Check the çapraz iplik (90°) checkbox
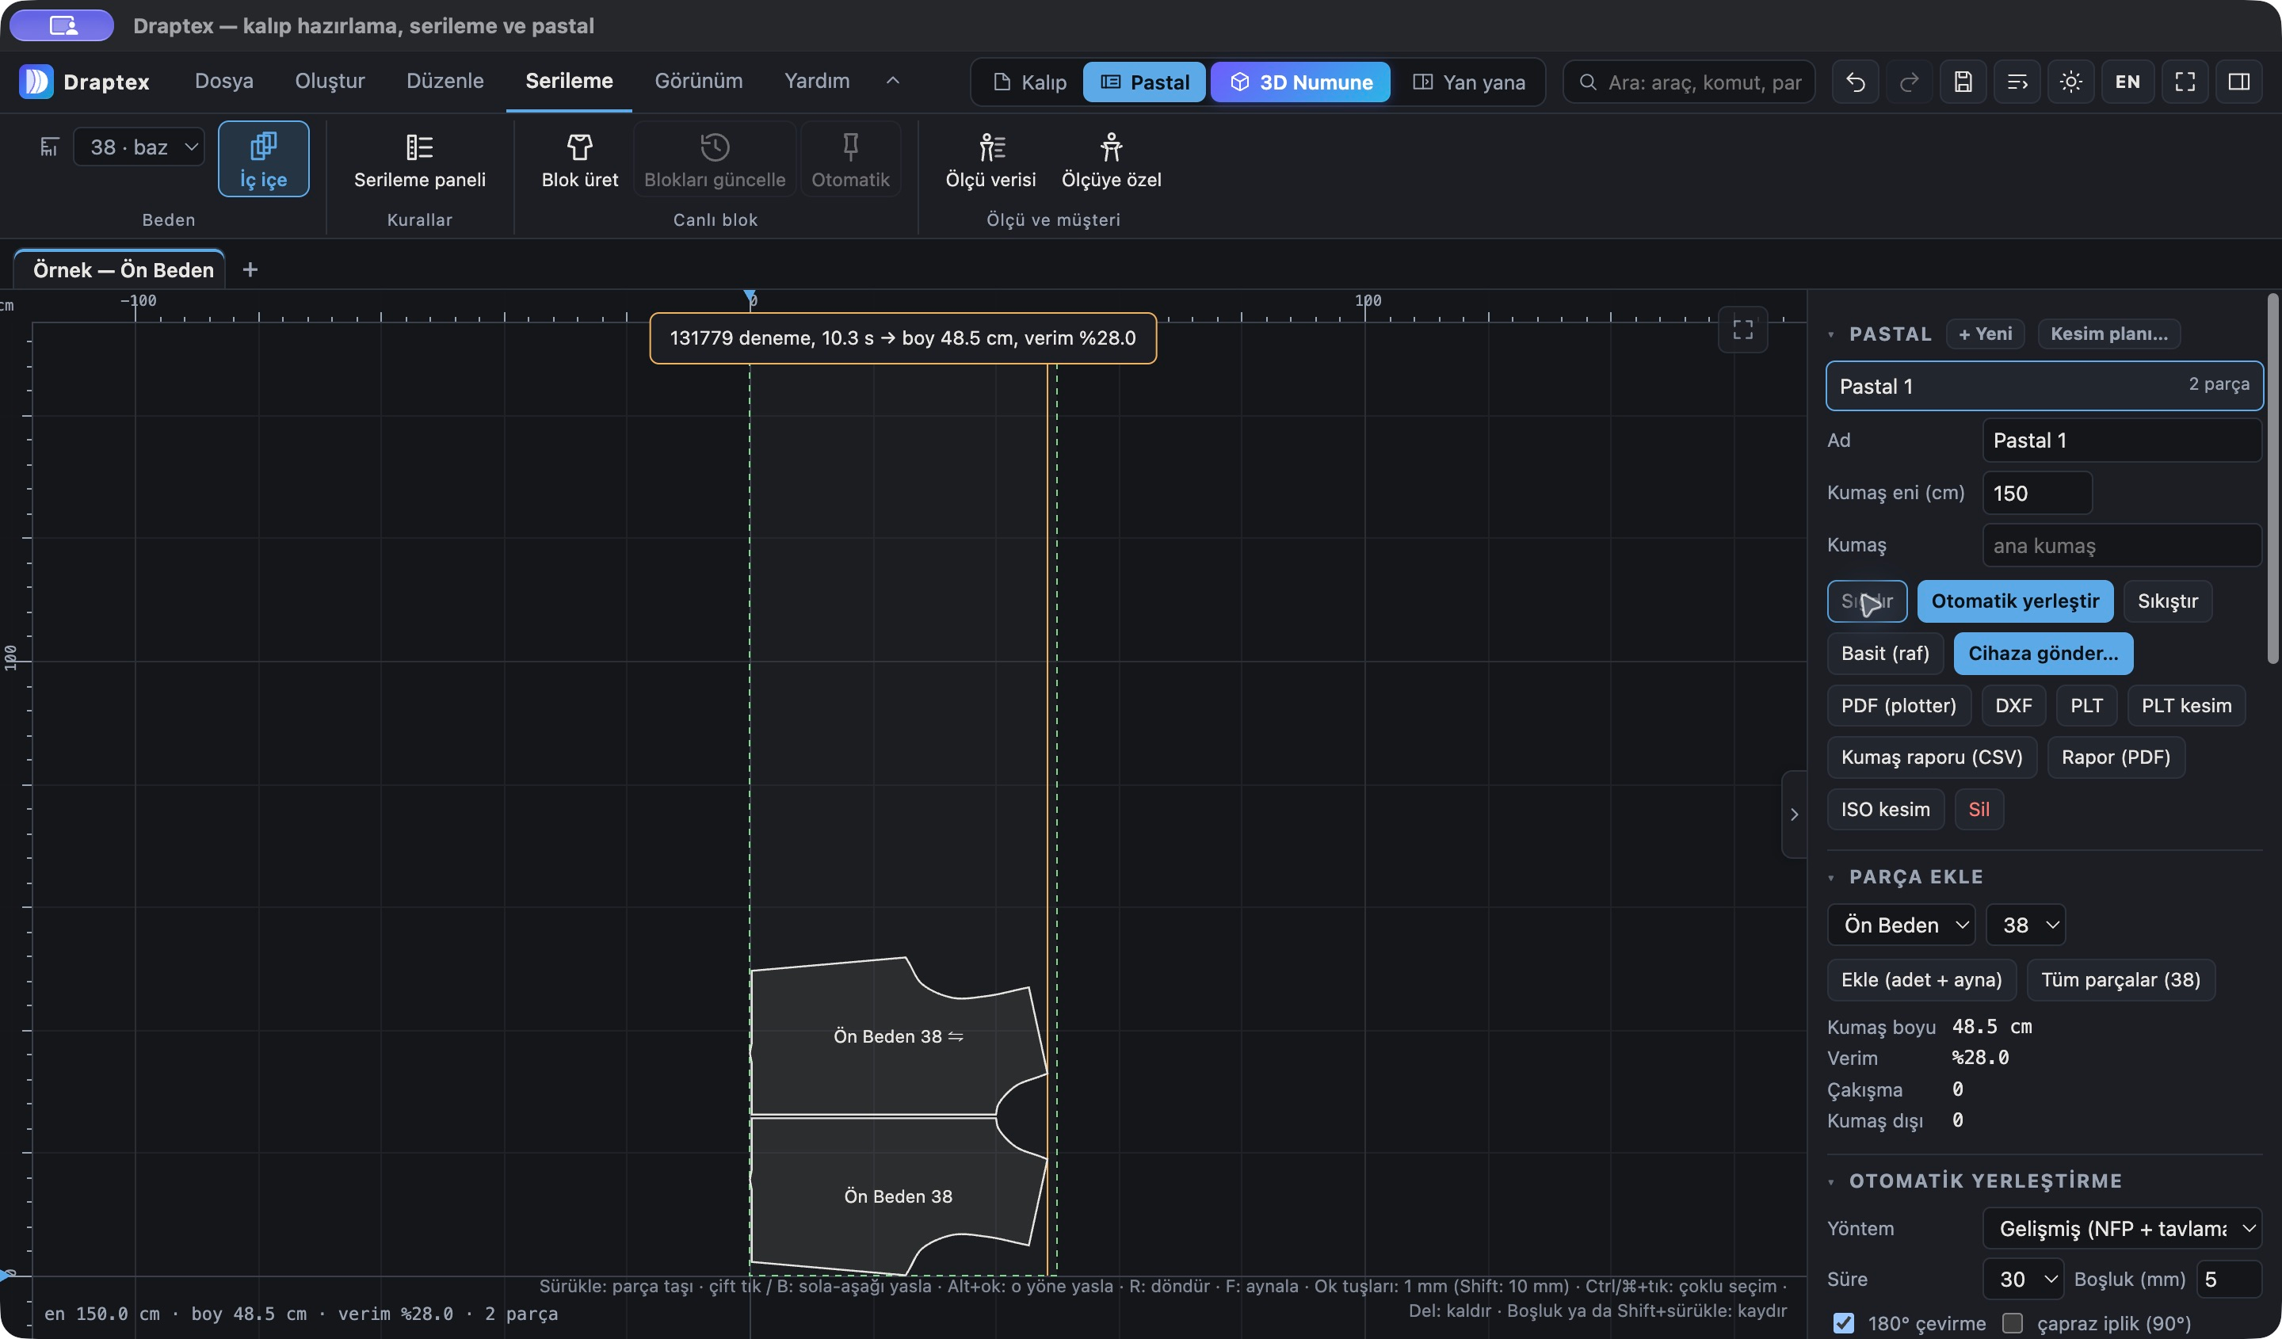The width and height of the screenshot is (2282, 1339). click(2013, 1322)
